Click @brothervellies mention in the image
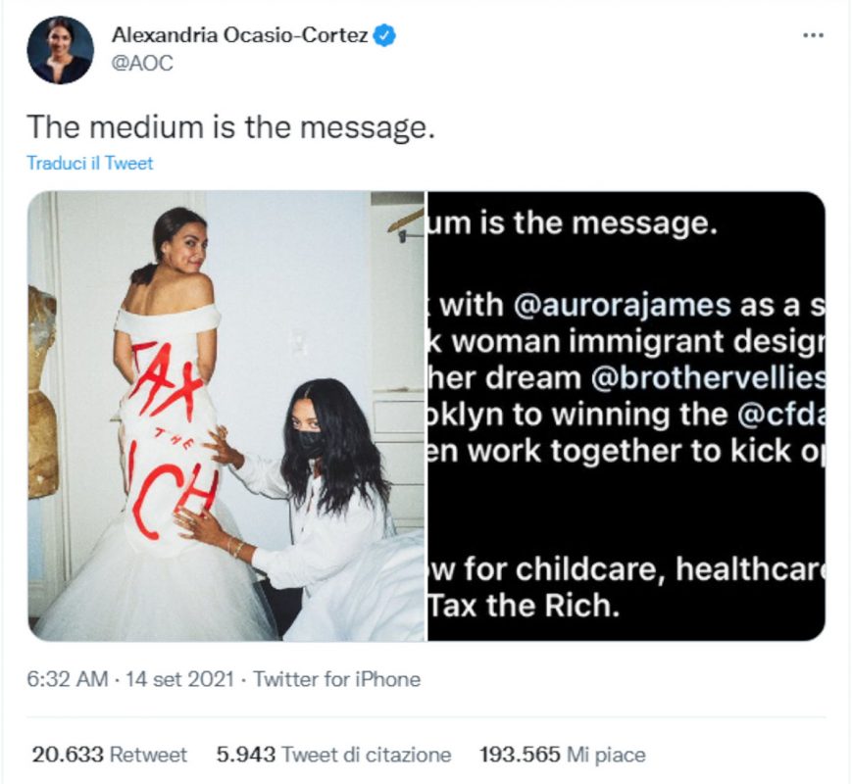Image resolution: width=852 pixels, height=784 pixels. click(708, 378)
